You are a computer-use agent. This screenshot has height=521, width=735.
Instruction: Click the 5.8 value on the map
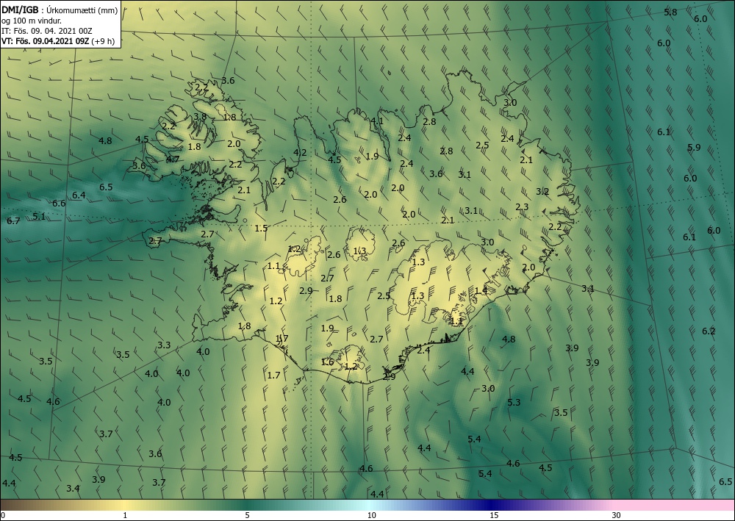click(670, 12)
